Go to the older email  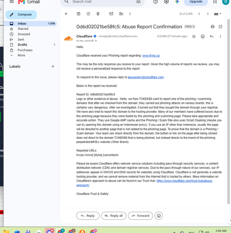[208, 14]
